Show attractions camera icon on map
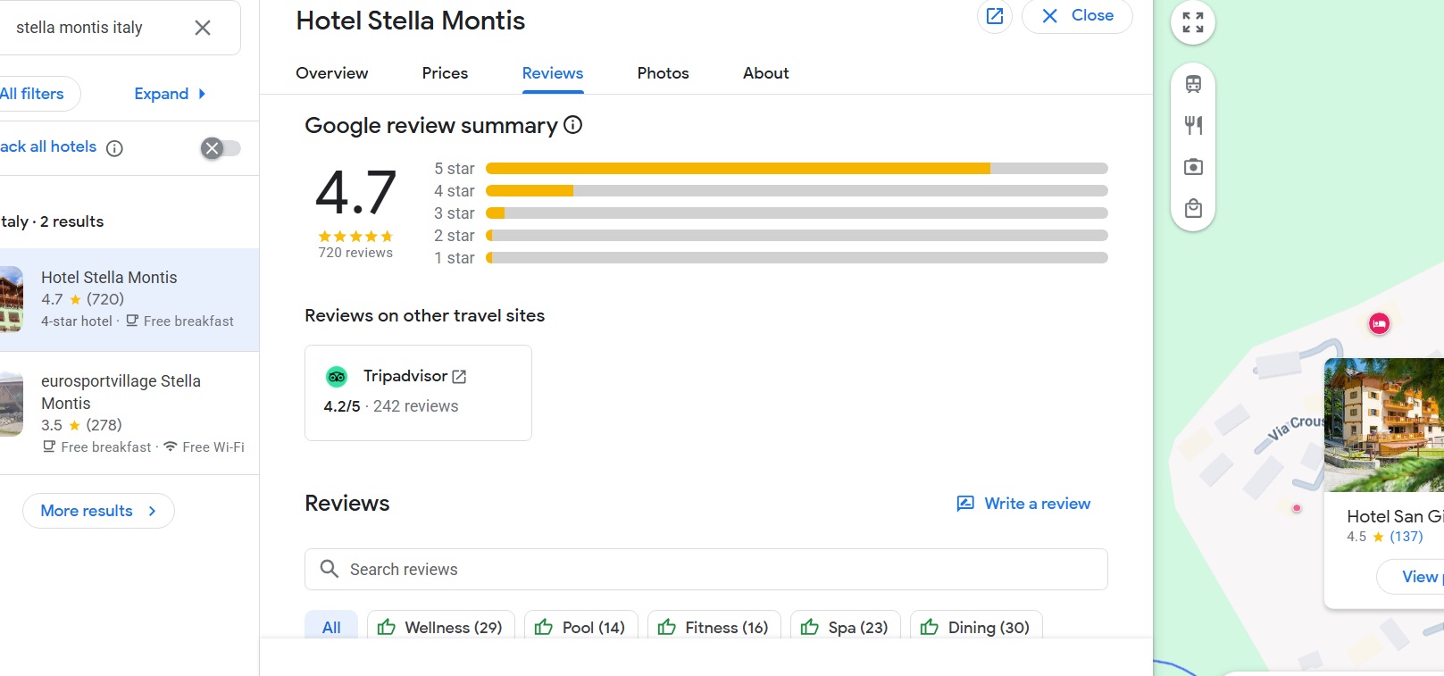 [1193, 167]
